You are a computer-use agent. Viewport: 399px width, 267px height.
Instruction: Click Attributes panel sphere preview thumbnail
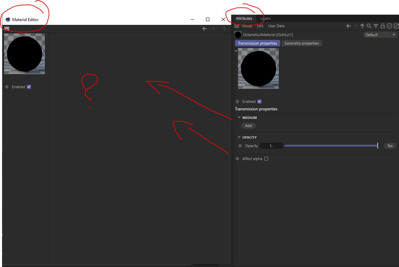[258, 68]
